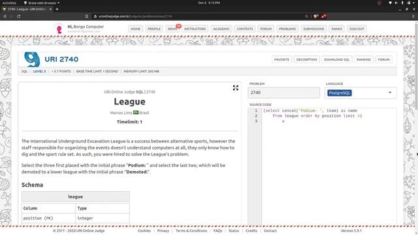Open the Contact footer link
The height and width of the screenshot is (235, 418).
pyautogui.click(x=270, y=230)
